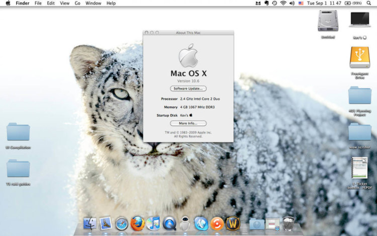
Task: Click the Apple logo in About This Mac
Action: click(x=189, y=55)
